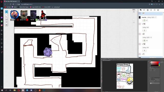Screen dimensions: 164x92
Task: Click the "= 14" roll total in chat
Action: (x=144, y=24)
